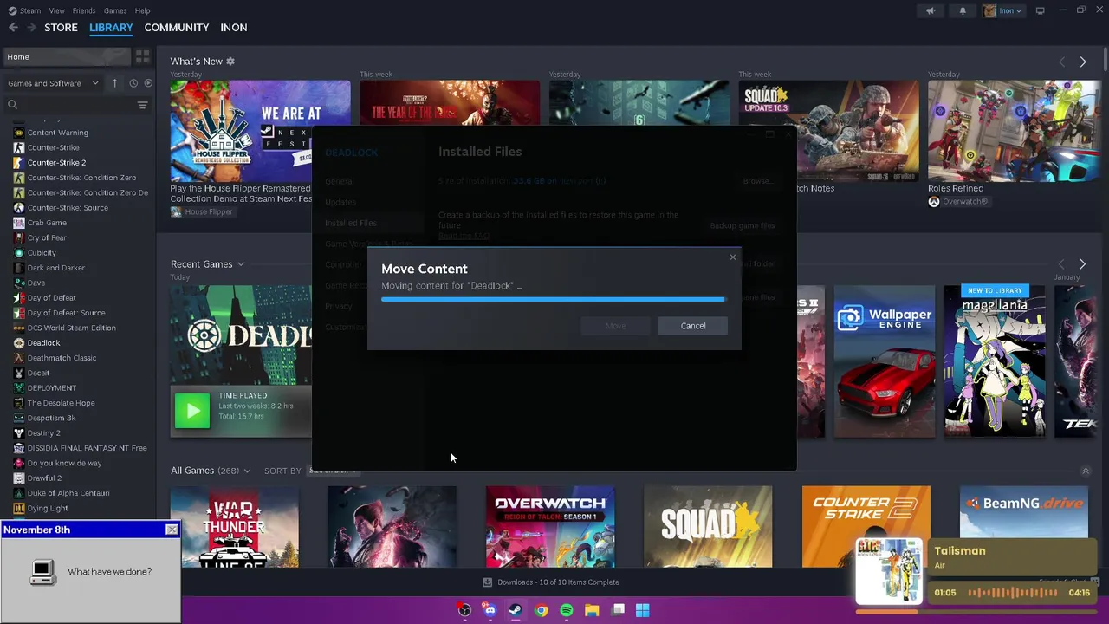Open OBS Studio from the taskbar
The image size is (1109, 624).
click(x=464, y=610)
